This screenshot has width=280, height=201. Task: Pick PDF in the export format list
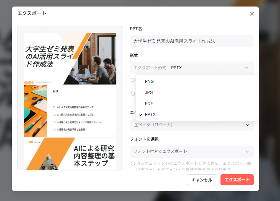(197, 104)
